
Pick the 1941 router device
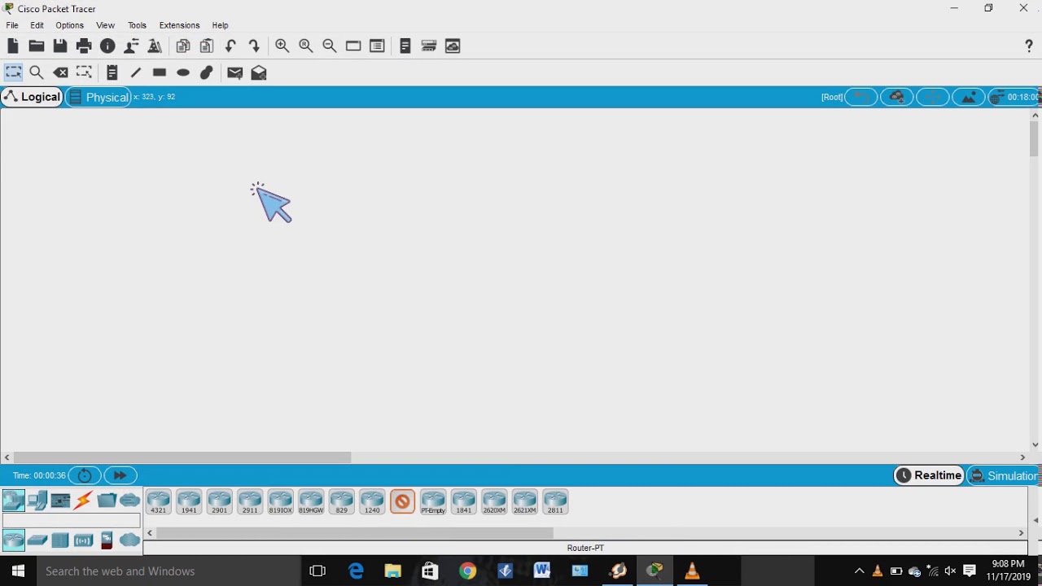tap(189, 502)
